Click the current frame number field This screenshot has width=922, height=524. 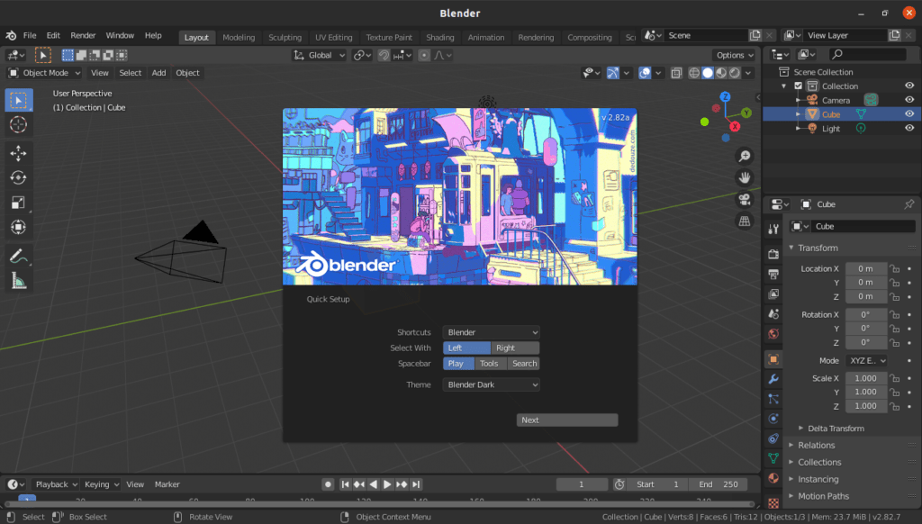(582, 484)
